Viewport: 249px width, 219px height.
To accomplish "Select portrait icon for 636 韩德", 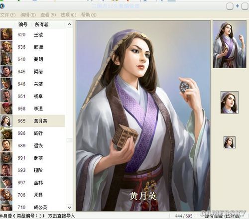I will (x=6, y=47).
